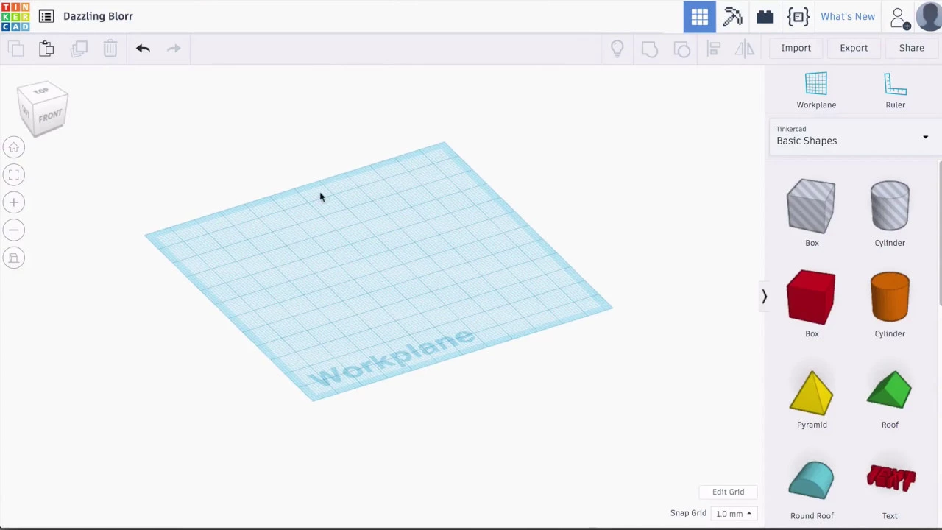
Task: Click the view cube FRONT face
Action: point(50,117)
